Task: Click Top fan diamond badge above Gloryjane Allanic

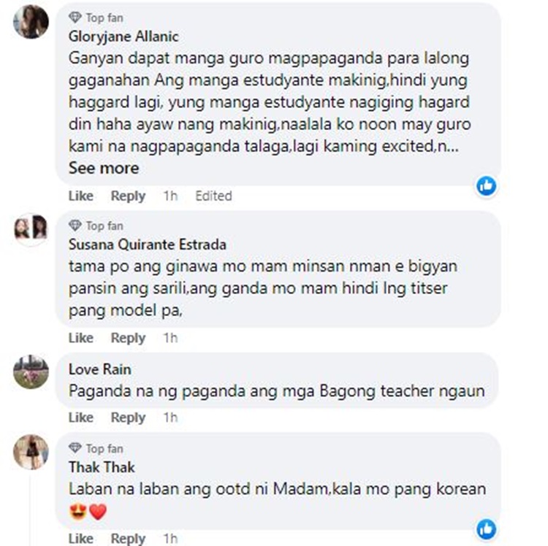Action: (x=75, y=18)
